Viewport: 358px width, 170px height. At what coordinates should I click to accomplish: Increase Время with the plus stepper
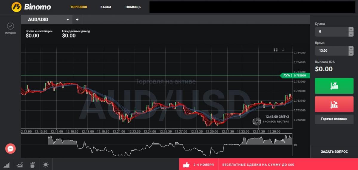click(x=351, y=48)
